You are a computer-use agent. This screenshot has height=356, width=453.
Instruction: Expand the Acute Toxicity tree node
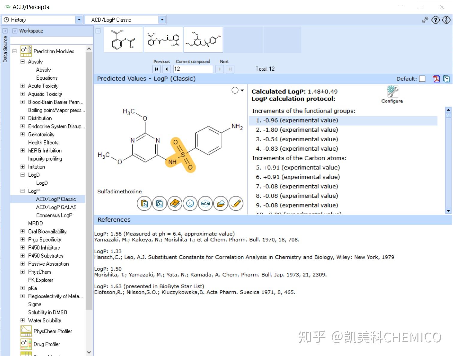coord(22,86)
